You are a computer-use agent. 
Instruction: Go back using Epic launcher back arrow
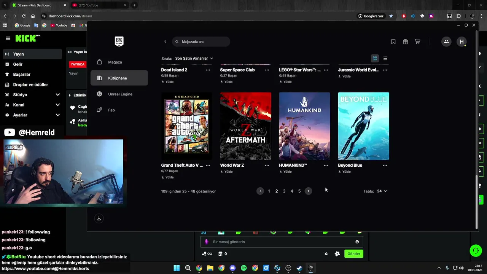pyautogui.click(x=165, y=41)
